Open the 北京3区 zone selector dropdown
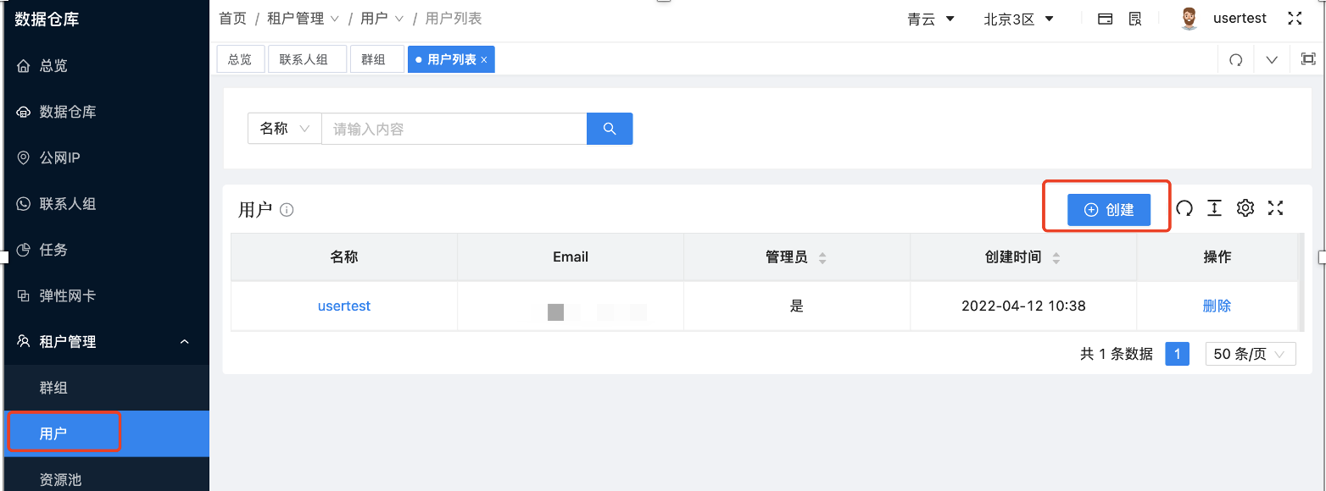 click(1018, 18)
